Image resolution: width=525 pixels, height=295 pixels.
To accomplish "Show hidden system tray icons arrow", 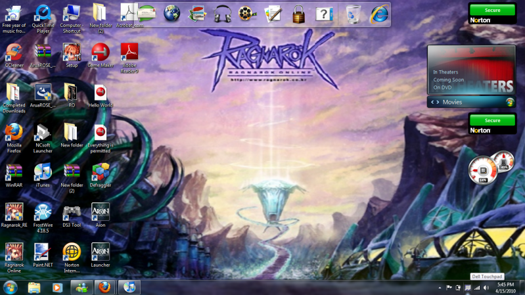I will pyautogui.click(x=440, y=288).
